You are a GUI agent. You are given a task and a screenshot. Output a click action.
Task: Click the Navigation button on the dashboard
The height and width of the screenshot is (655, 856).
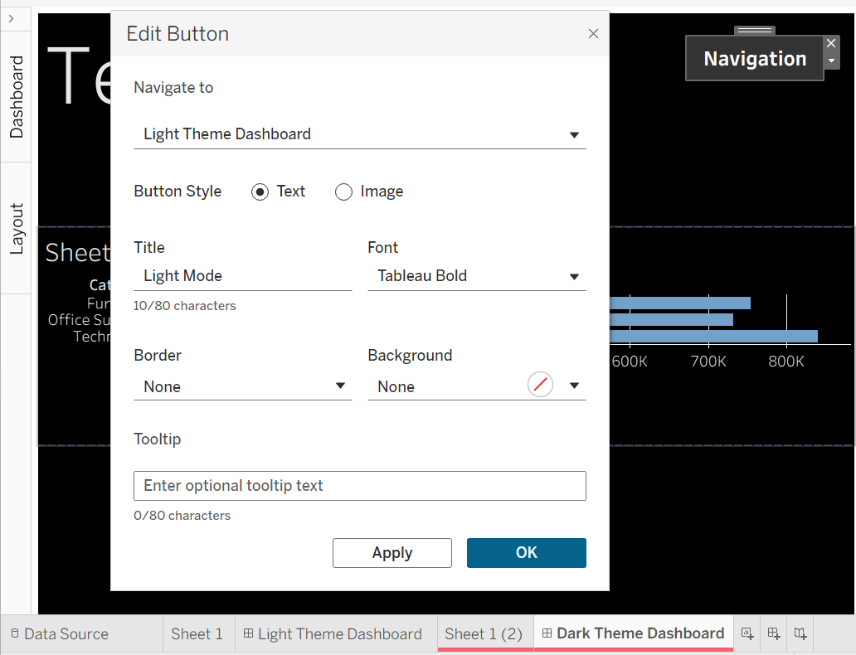click(x=755, y=58)
